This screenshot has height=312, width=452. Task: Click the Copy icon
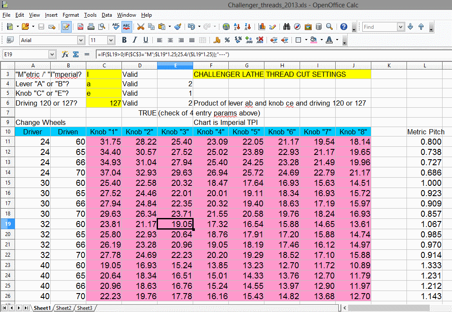pos(151,27)
